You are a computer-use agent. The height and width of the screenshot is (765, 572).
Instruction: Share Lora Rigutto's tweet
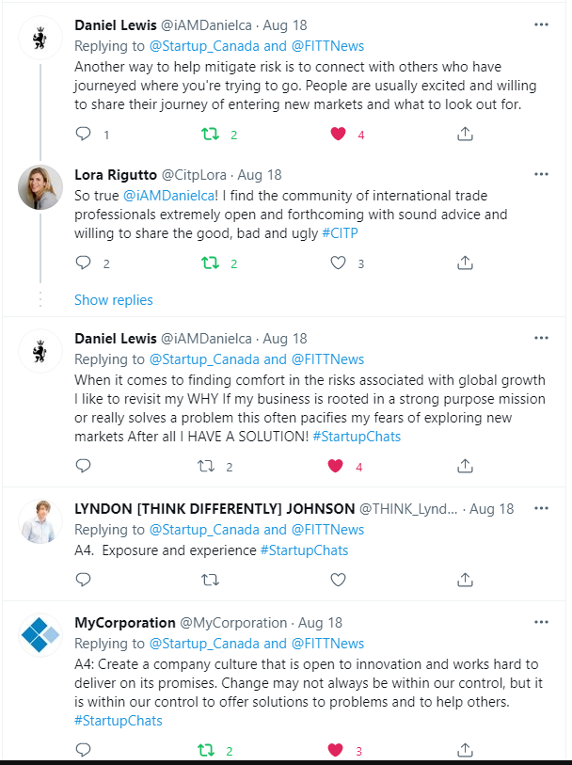(465, 263)
